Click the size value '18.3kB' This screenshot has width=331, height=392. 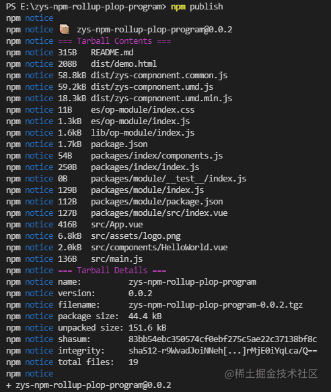72,99
